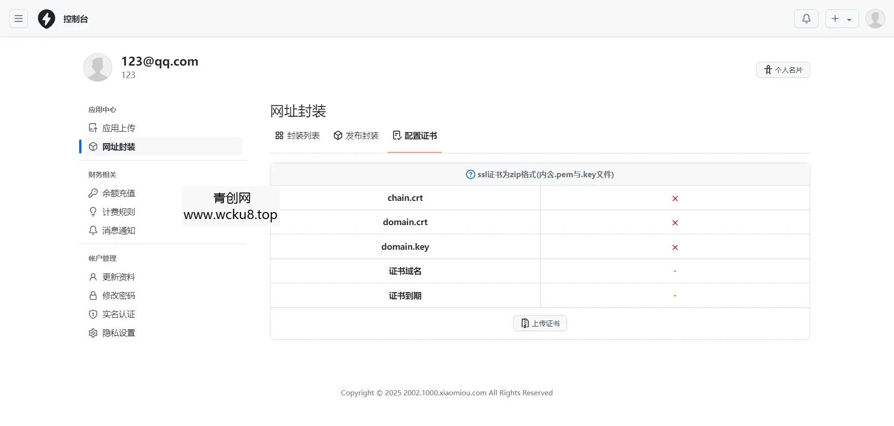894x426 pixels.
Task: Open 消息通知 via the bell icon
Action: 93,230
